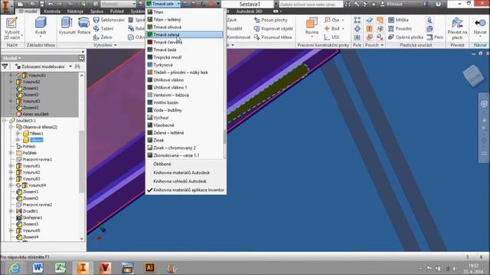Click the USS coordinate system tool
Screen dimensions: 490x275
tap(332, 37)
